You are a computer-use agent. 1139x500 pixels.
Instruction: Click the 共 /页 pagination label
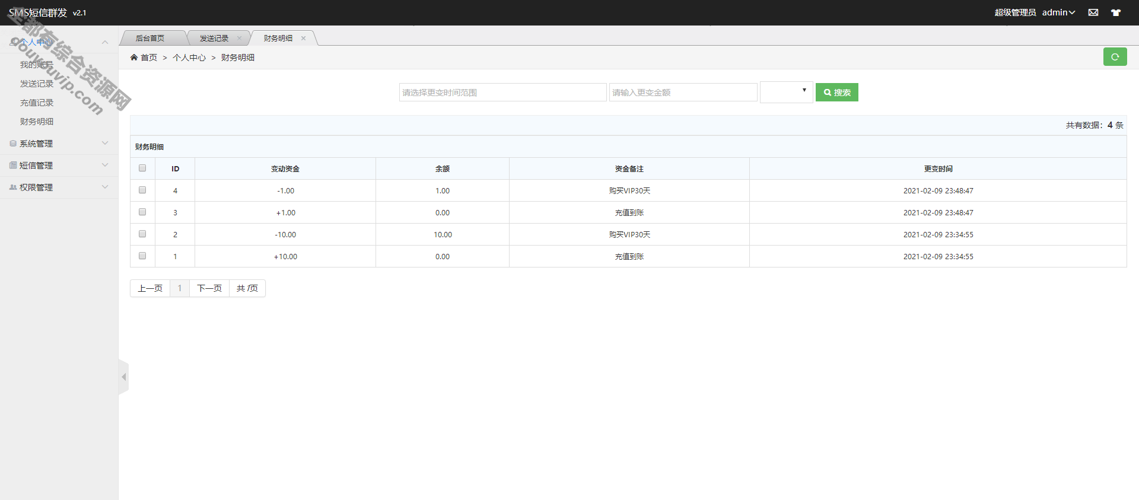(247, 288)
